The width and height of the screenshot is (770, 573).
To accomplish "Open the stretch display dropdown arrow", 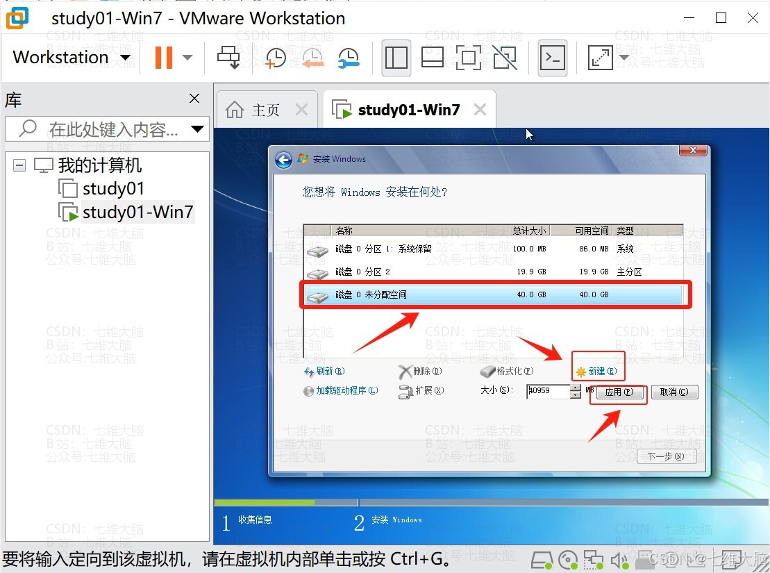I will [x=624, y=58].
